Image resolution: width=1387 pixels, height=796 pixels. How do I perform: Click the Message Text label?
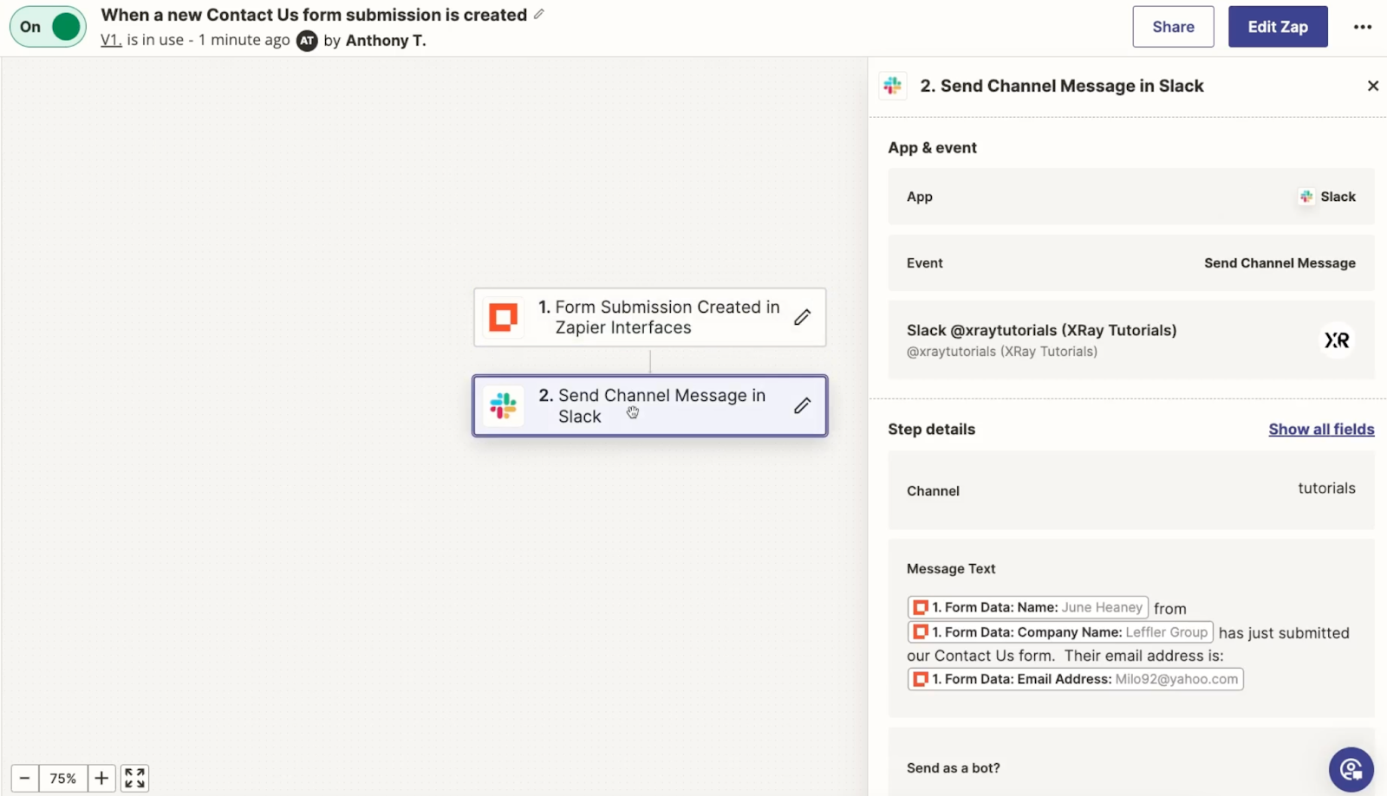[951, 569]
